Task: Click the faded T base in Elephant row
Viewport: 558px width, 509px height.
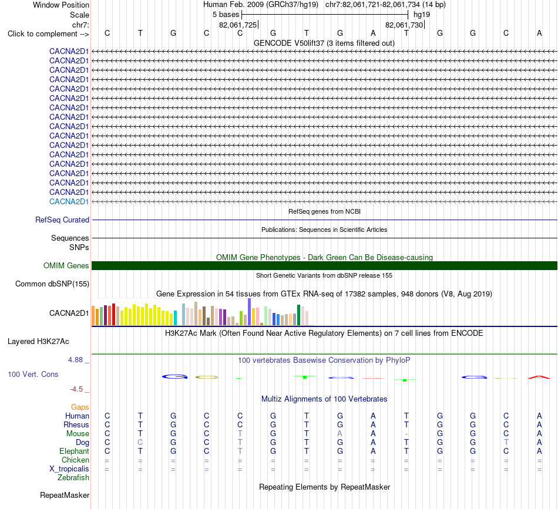Action: (x=240, y=451)
